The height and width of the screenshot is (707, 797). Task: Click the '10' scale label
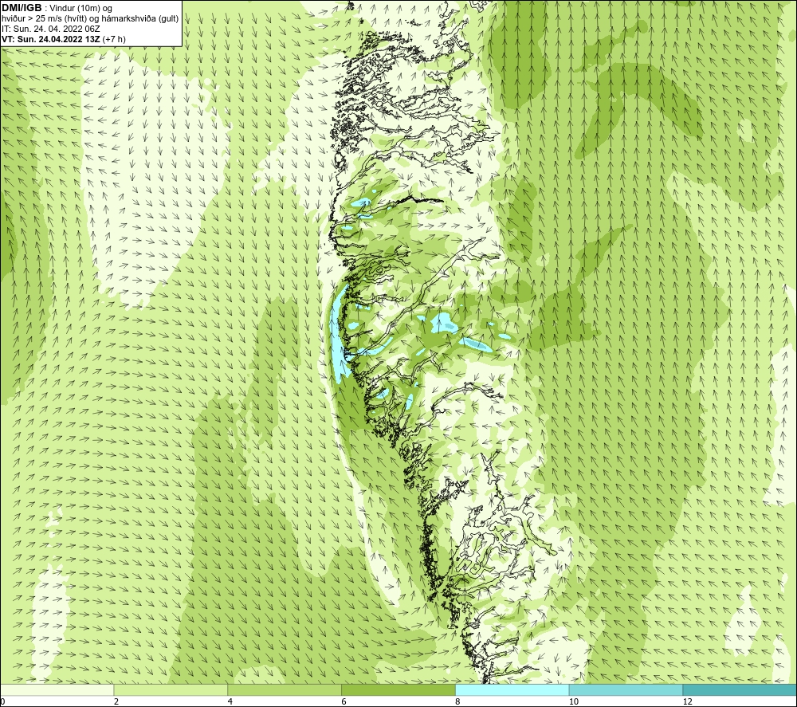click(x=574, y=701)
